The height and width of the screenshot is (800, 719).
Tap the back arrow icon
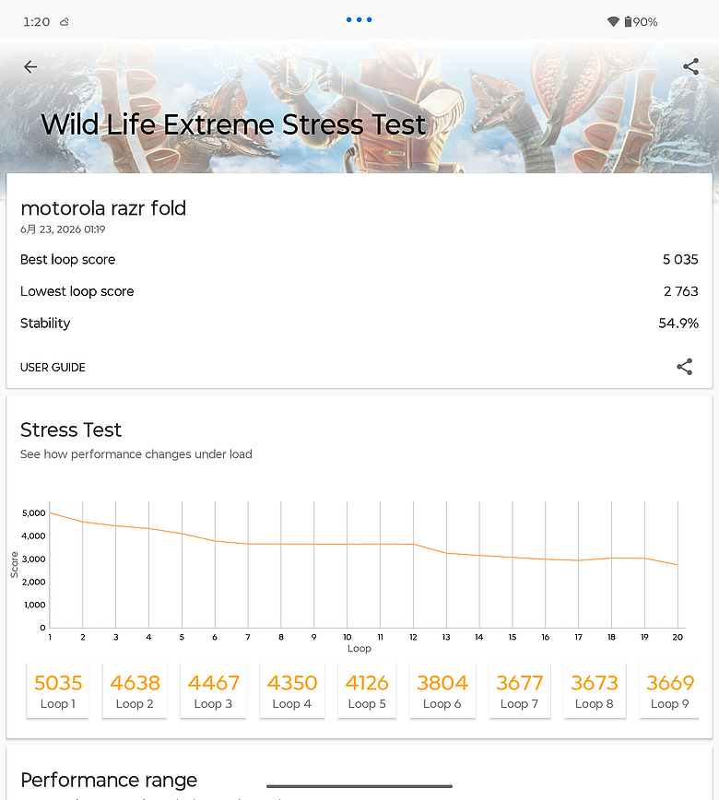coord(30,67)
